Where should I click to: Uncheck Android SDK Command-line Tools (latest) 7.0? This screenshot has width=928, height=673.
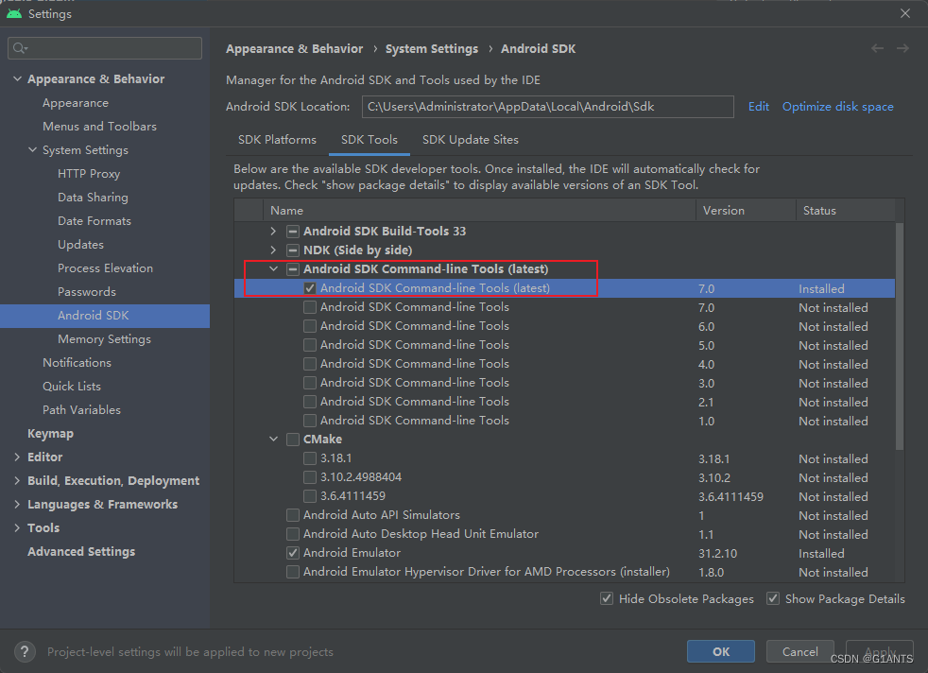tap(310, 288)
